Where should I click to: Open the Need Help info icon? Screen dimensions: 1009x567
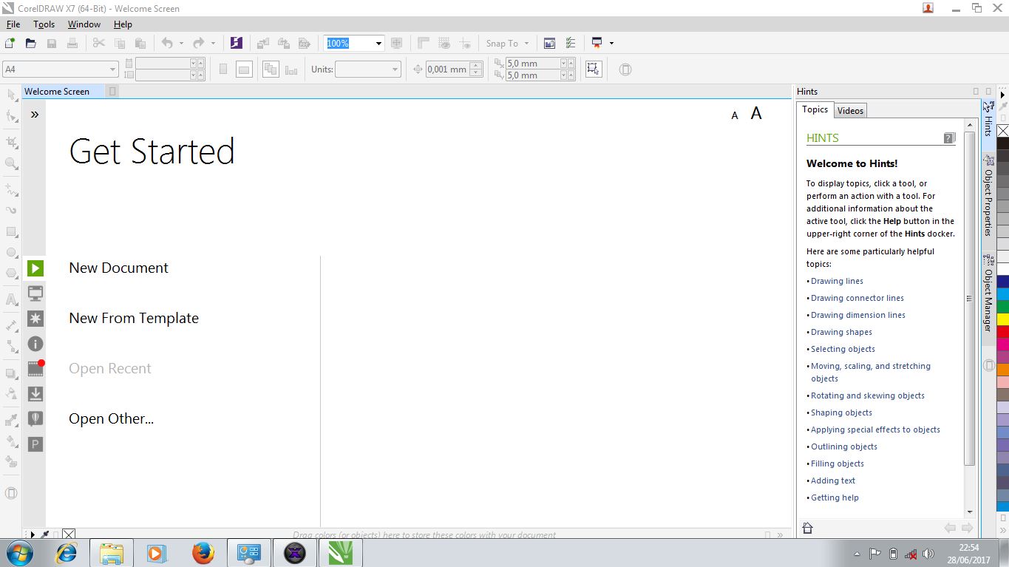tap(35, 344)
